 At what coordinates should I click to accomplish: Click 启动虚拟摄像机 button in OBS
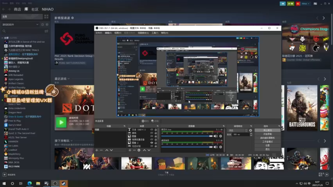tap(267, 138)
